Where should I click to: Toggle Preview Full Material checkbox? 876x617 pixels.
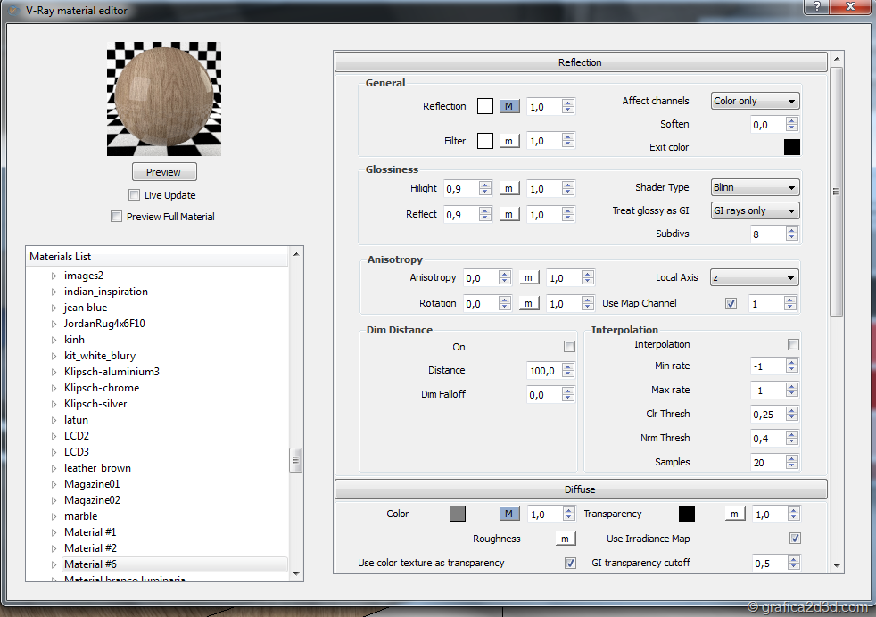(117, 217)
